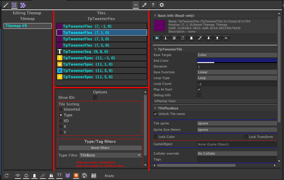Open the Collider override dropdown
Viewport: 284px width, 180px height.
click(237, 153)
